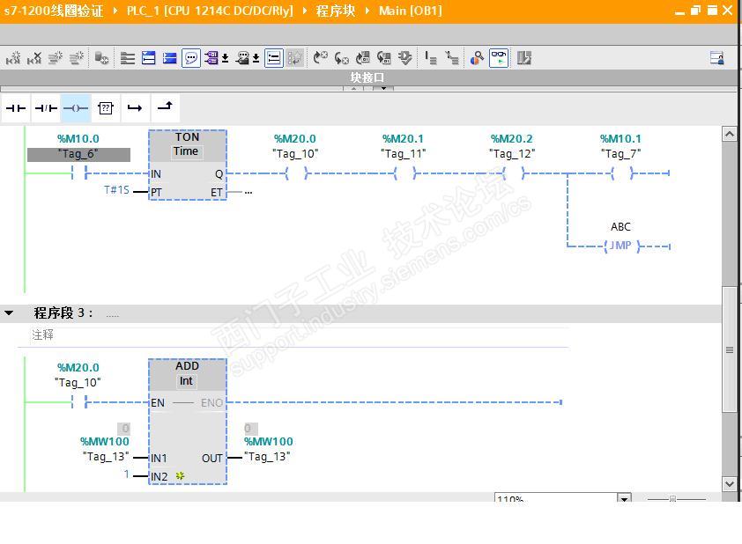Click %MW100 operand at ADD IN1

[105, 441]
